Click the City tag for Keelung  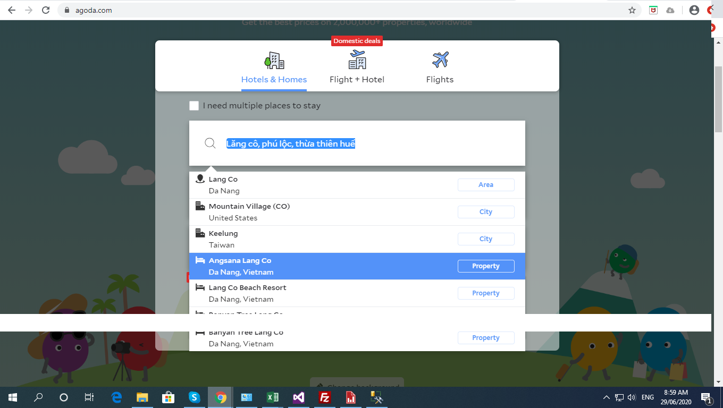486,239
